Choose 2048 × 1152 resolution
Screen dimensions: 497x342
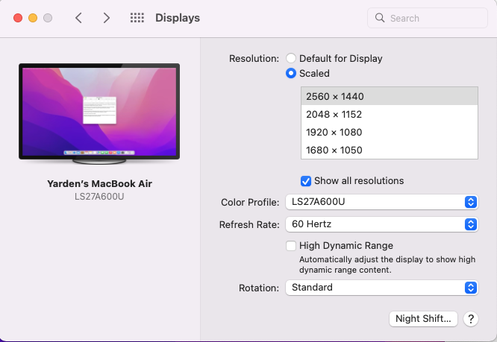click(x=390, y=114)
